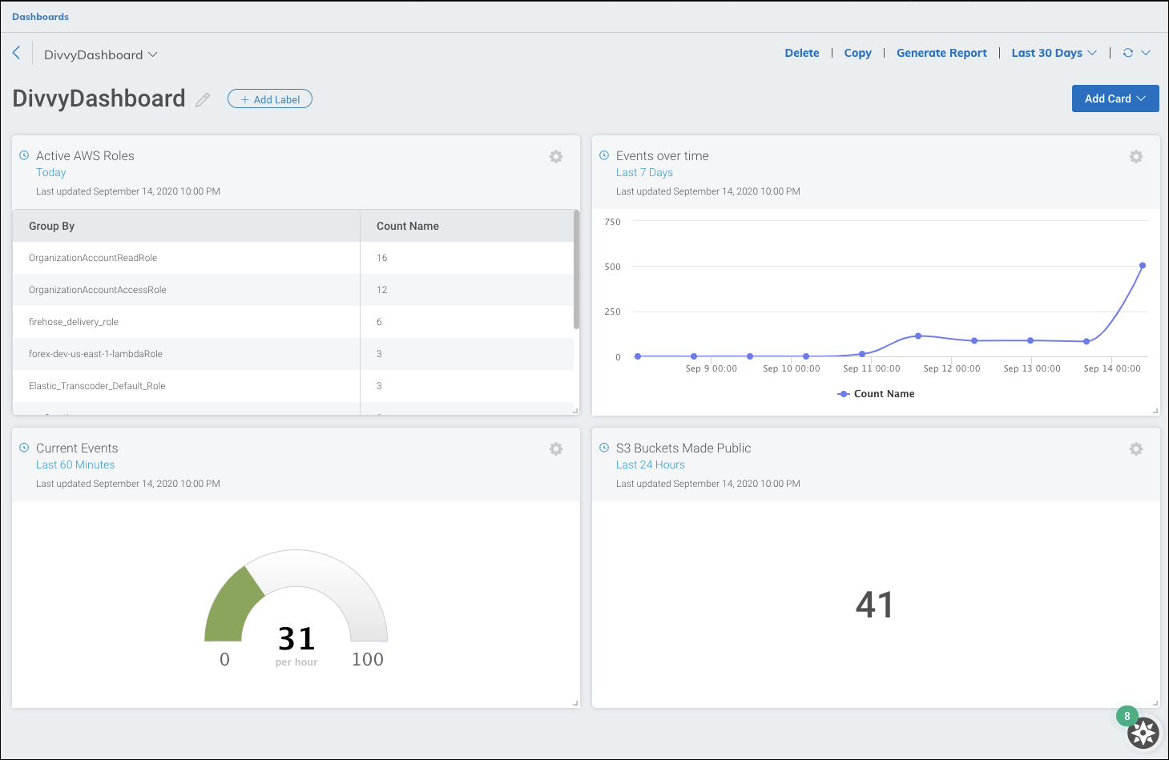Click the 41 value in S3 Buckets card
This screenshot has height=760, width=1169.
(x=874, y=605)
